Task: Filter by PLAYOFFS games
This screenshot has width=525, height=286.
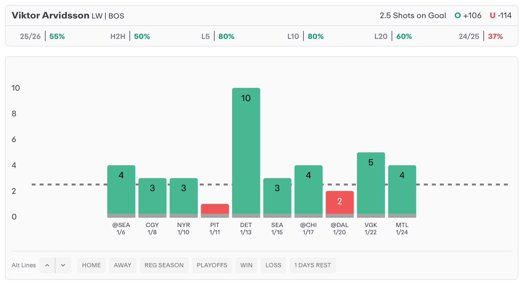Action: [212, 265]
